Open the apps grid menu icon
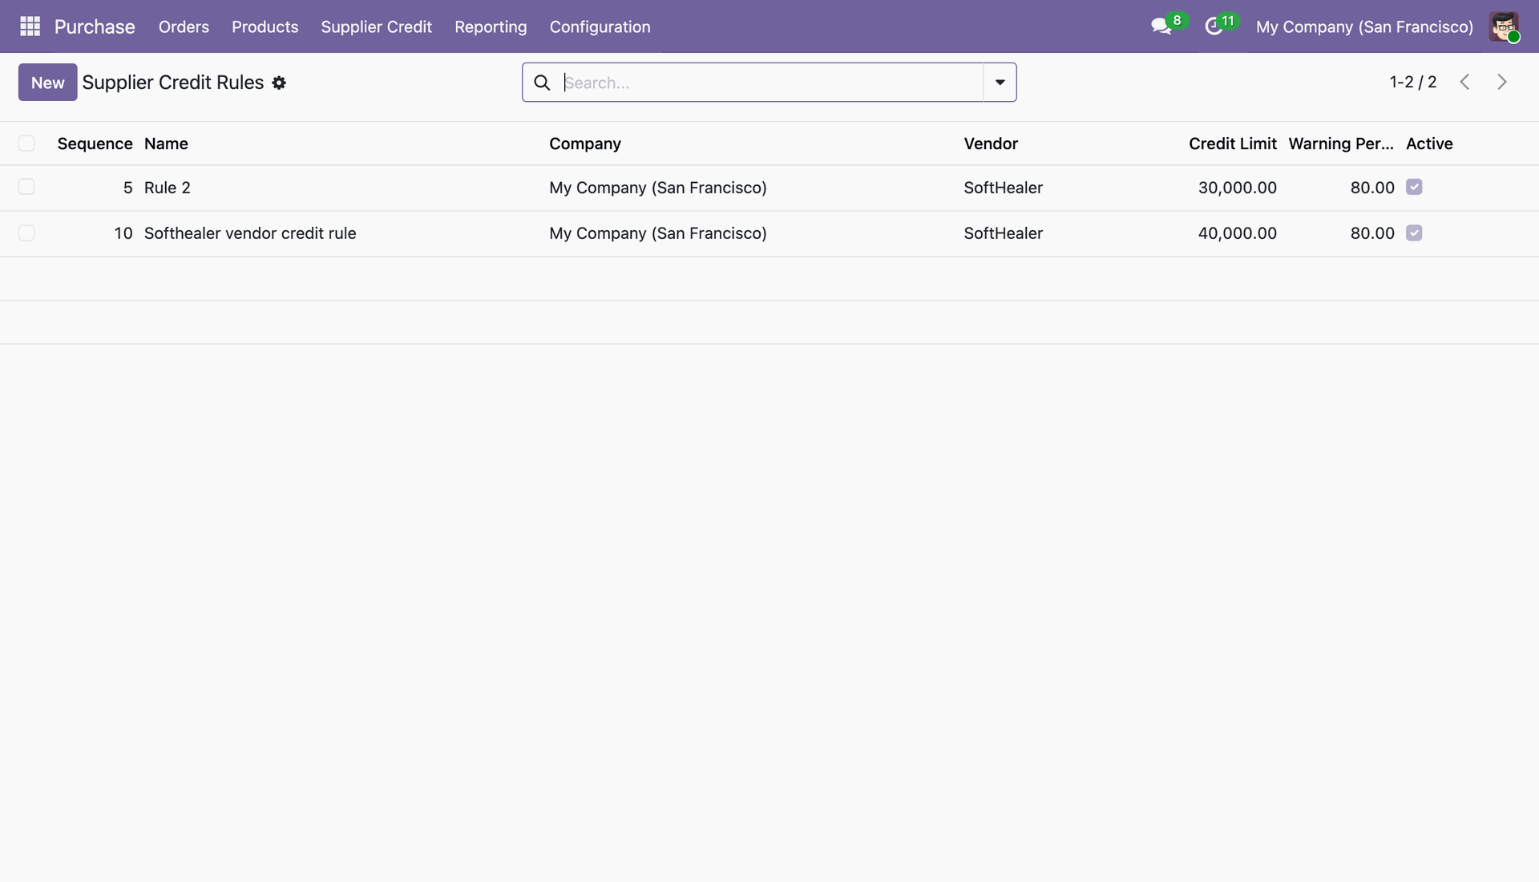Image resolution: width=1539 pixels, height=882 pixels. coord(30,26)
